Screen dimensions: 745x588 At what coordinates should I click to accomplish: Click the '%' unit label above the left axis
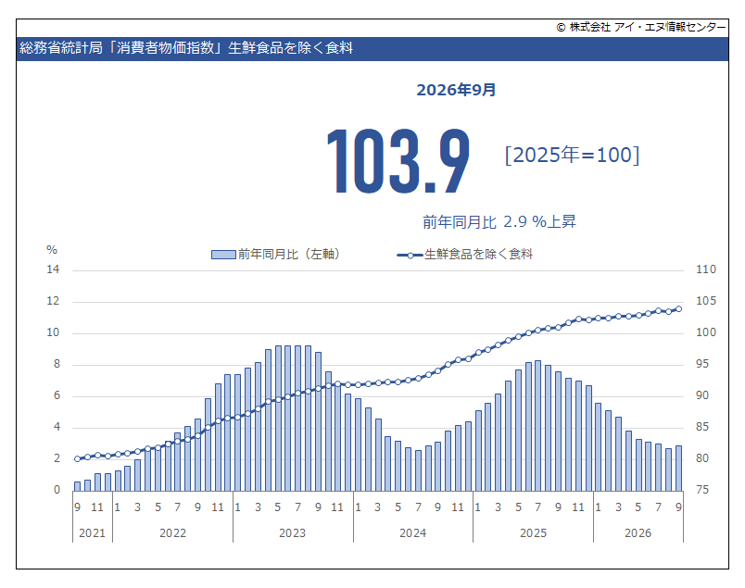point(52,250)
